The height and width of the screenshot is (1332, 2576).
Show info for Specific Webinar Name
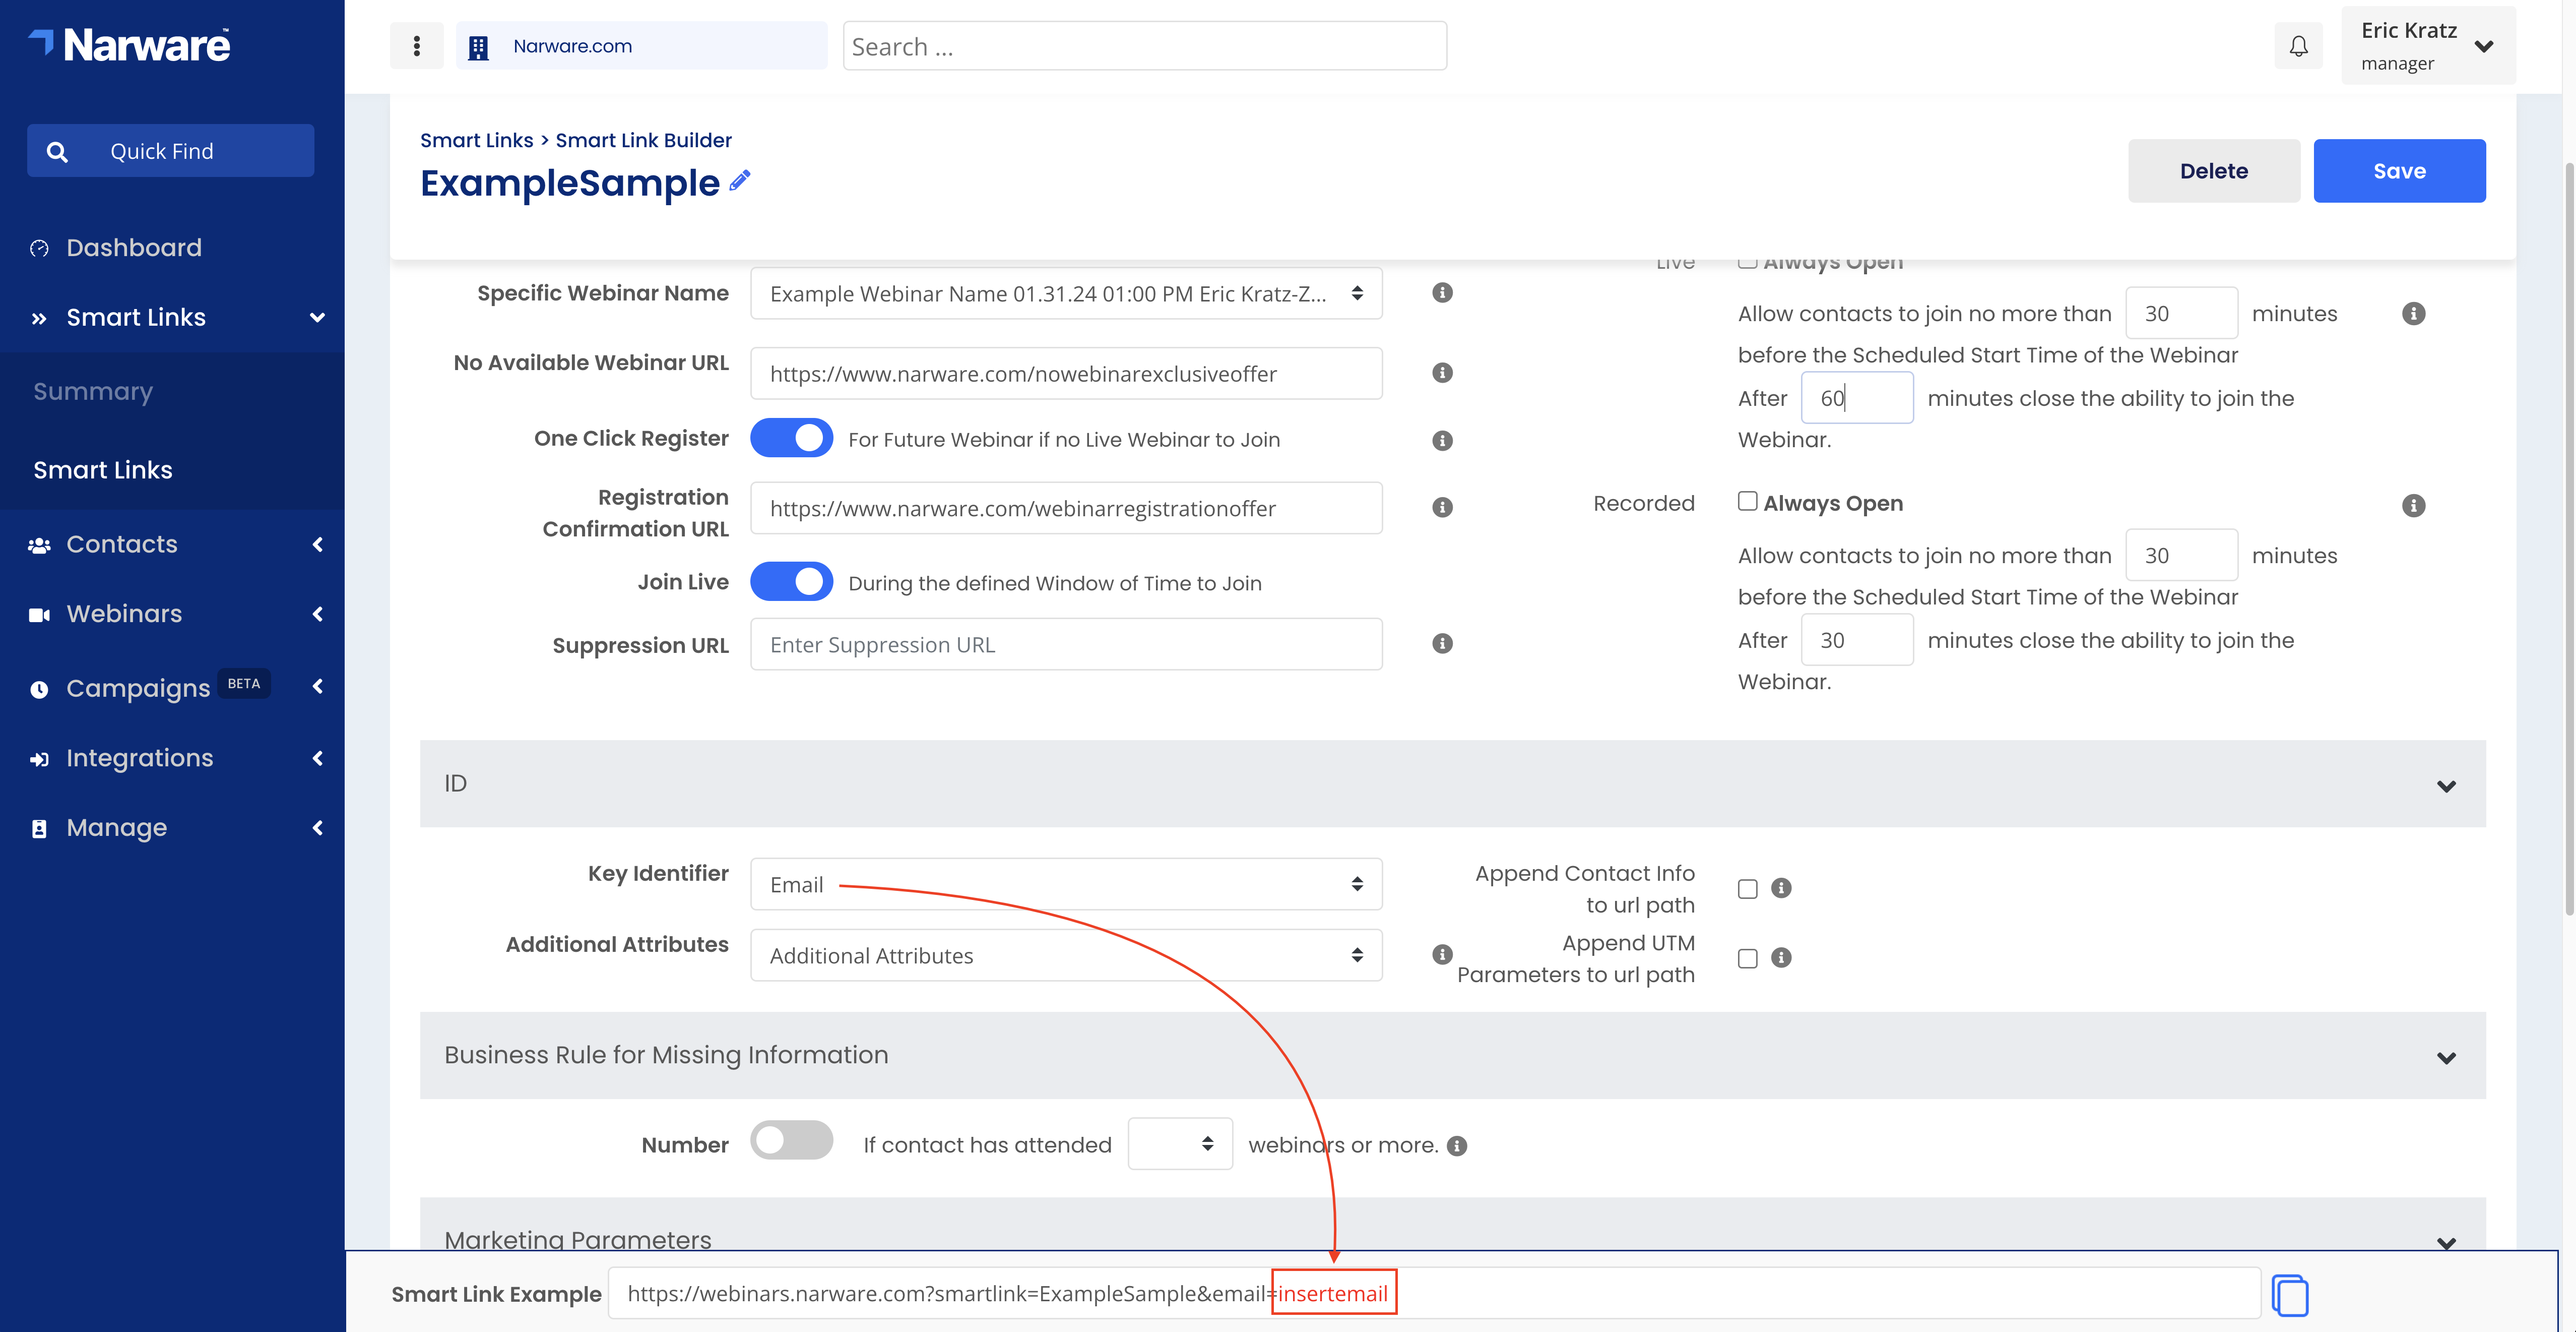click(1442, 292)
